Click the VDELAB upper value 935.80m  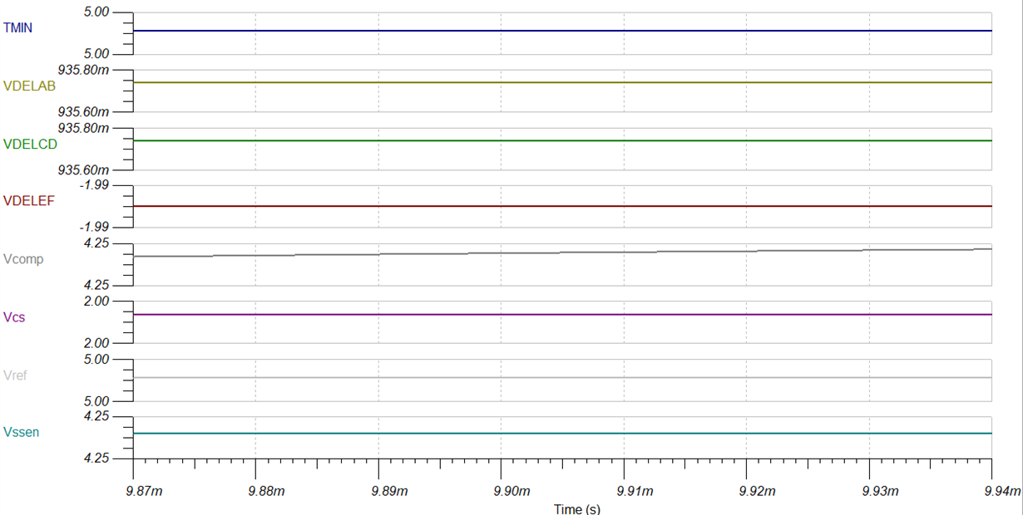tap(84, 70)
